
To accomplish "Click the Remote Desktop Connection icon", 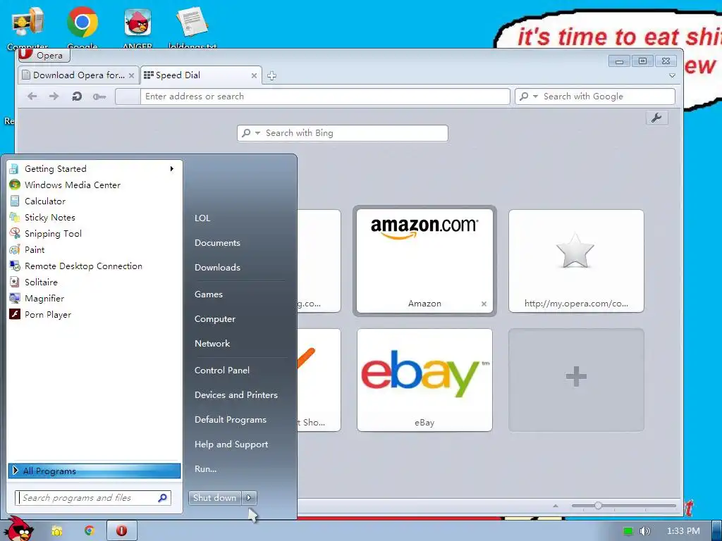I will (15, 266).
